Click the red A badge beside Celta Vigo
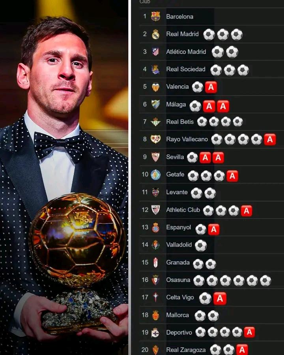 pyautogui.click(x=220, y=299)
